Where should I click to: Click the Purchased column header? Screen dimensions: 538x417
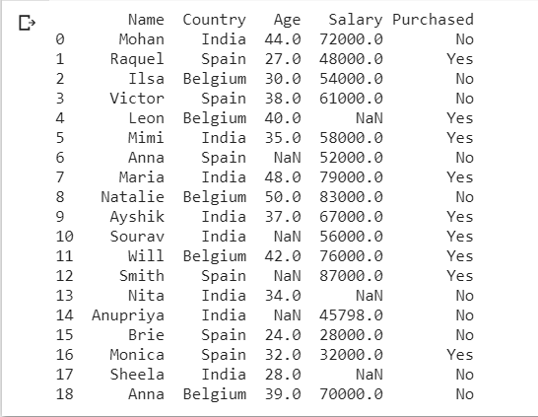433,20
